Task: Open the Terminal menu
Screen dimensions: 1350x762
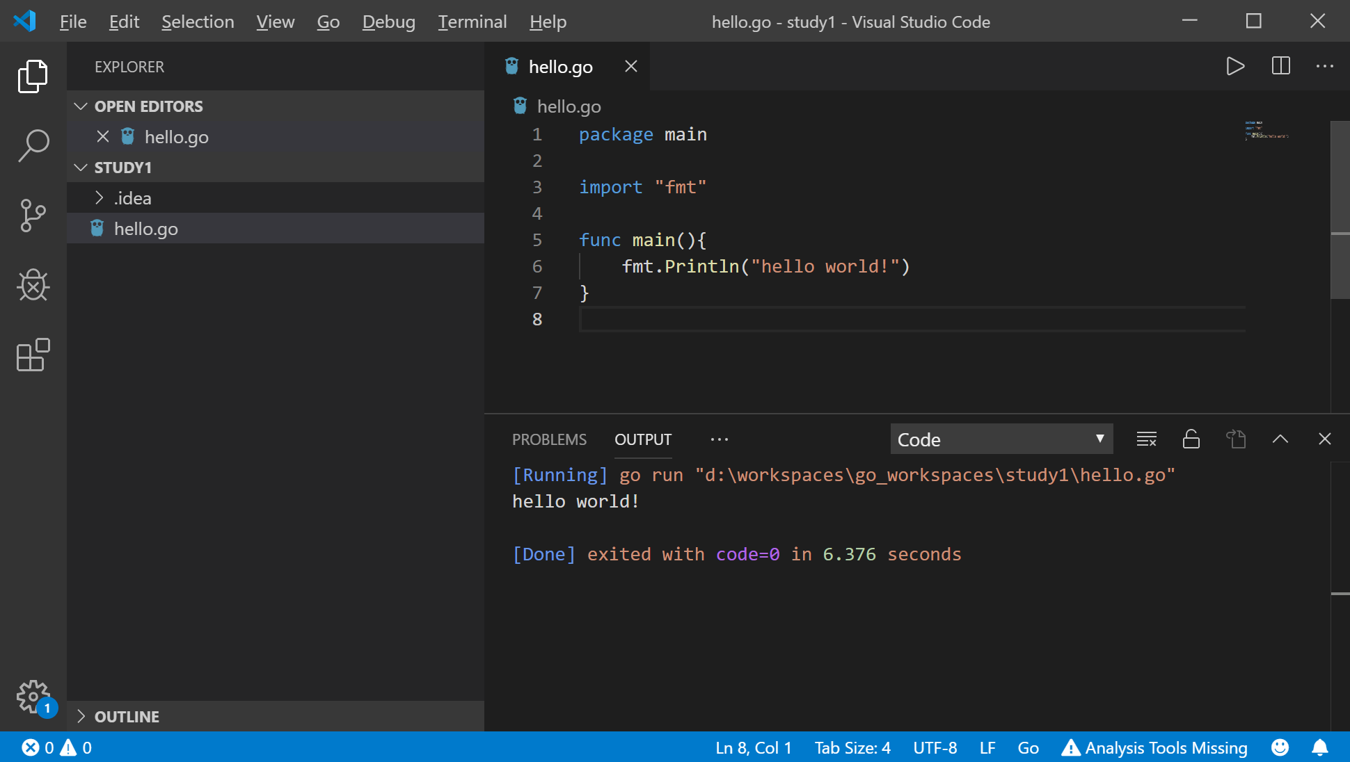Action: [472, 22]
